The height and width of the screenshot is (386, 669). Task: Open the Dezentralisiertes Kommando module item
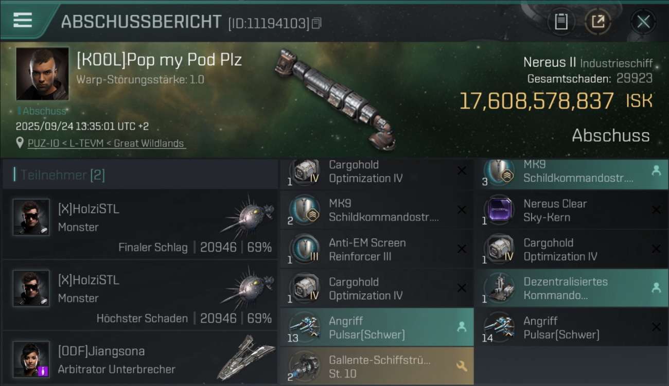point(571,288)
